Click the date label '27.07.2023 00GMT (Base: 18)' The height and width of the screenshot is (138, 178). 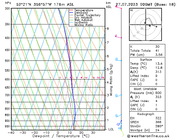pyautogui.click(x=145, y=5)
